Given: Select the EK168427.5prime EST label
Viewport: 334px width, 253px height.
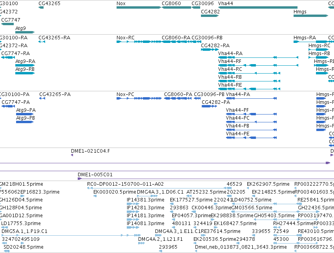Looking at the screenshot, I should click(x=235, y=223).
